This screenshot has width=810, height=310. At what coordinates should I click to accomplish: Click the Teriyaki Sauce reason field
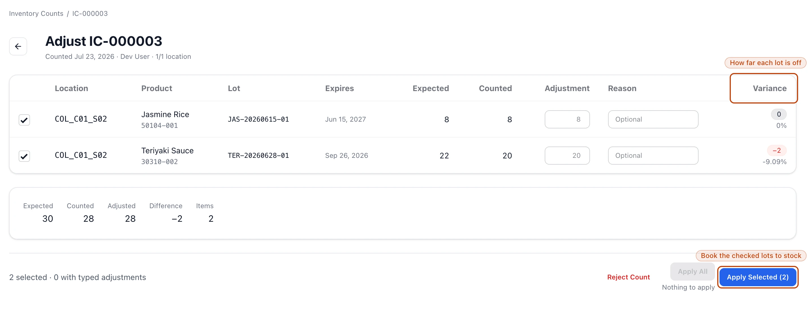point(653,155)
